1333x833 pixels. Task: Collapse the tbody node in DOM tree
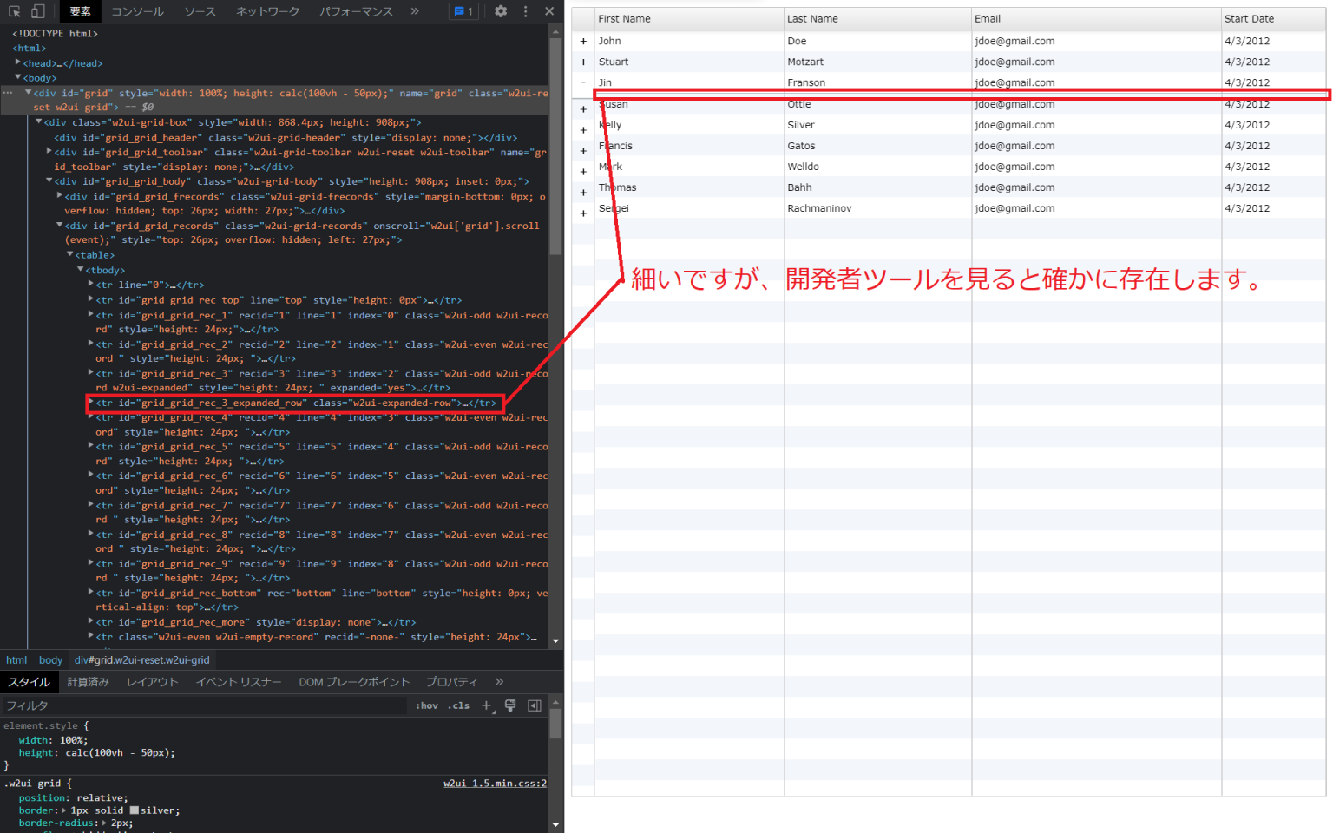pos(80,269)
